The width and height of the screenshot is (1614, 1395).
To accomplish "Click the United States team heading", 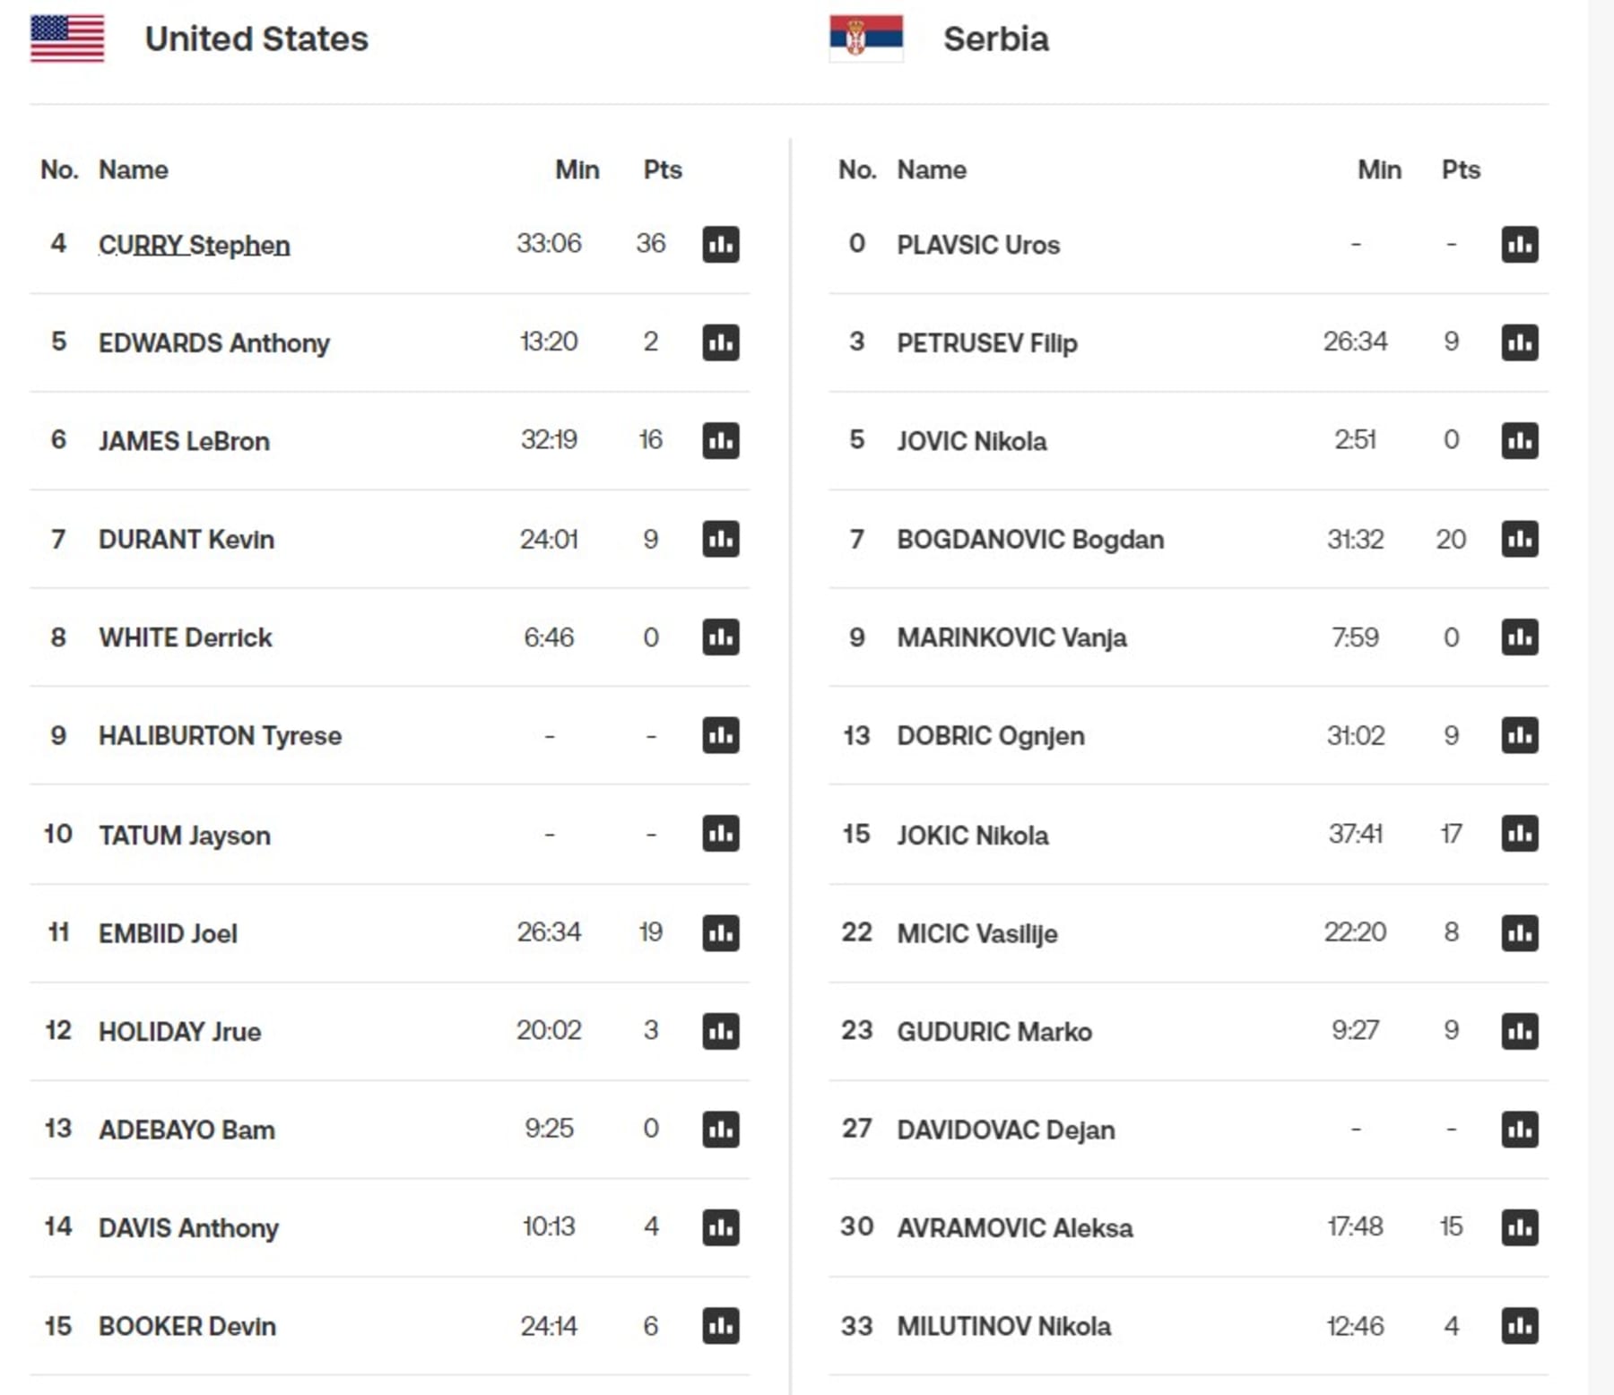I will coord(256,39).
